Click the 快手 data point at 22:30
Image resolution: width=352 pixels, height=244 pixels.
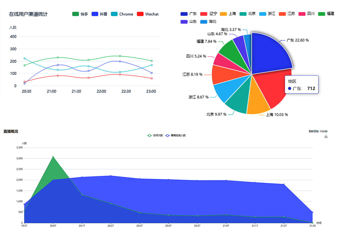tap(120, 56)
